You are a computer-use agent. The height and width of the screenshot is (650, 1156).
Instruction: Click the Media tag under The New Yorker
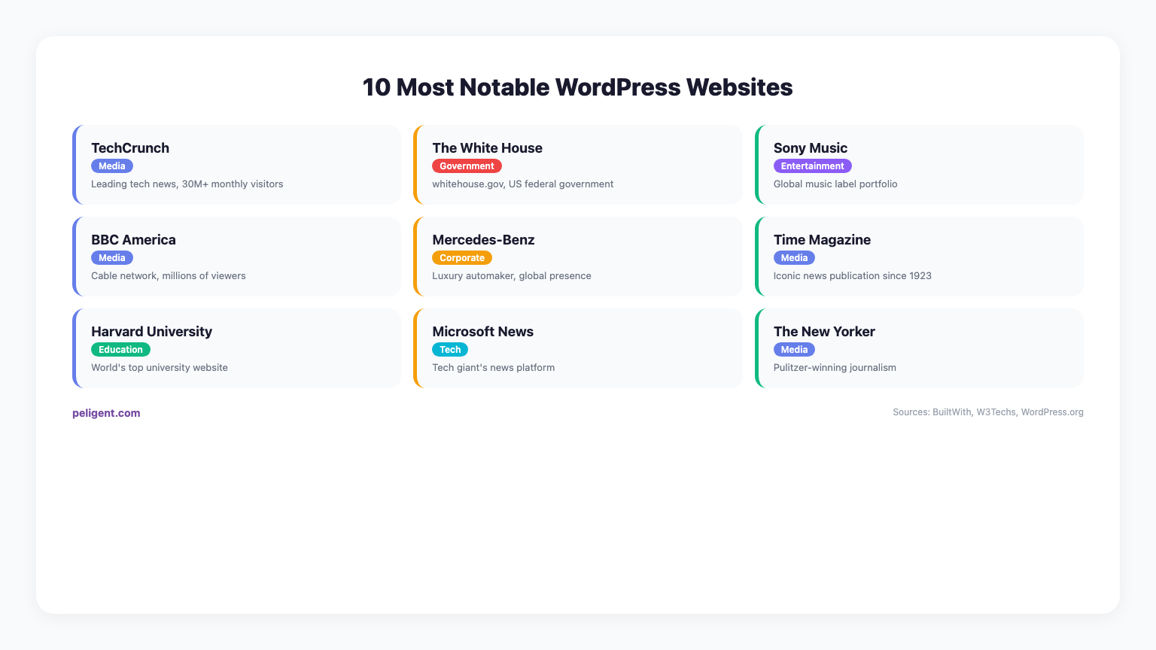[x=794, y=350]
